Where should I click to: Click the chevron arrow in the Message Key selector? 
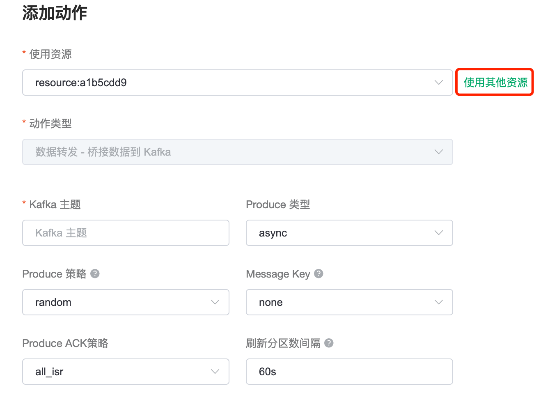438,302
